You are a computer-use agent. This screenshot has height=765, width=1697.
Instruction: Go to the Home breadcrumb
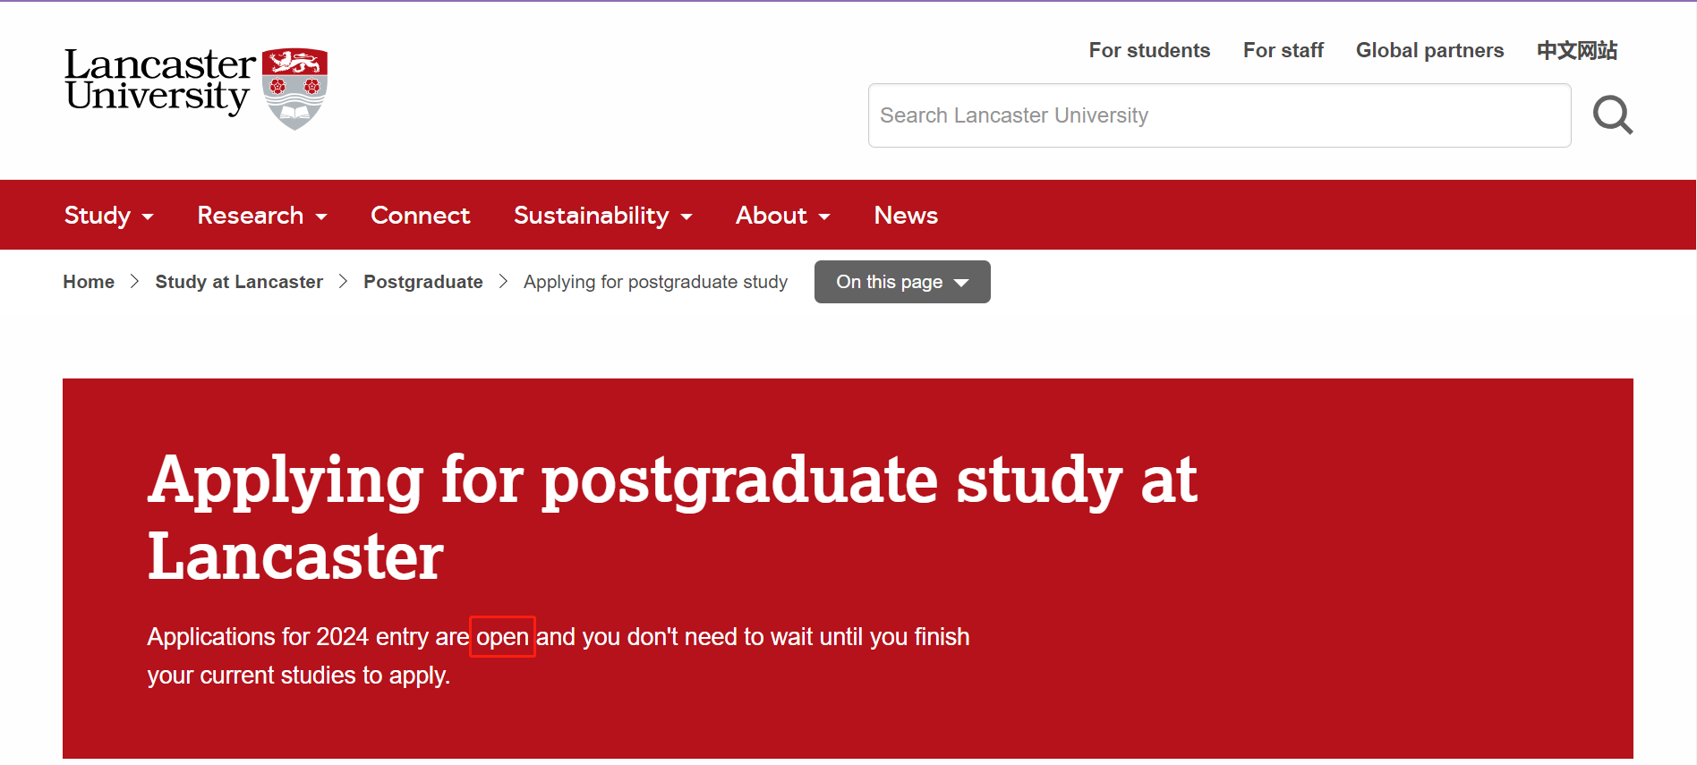click(x=89, y=282)
